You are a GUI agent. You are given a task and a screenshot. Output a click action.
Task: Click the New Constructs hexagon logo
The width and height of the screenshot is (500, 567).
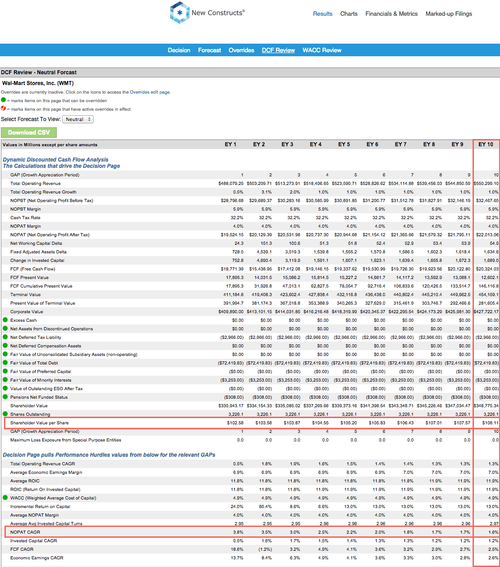coord(179,13)
